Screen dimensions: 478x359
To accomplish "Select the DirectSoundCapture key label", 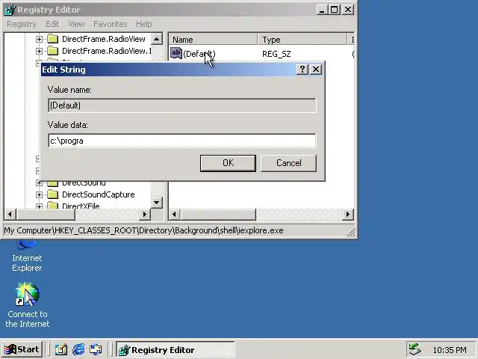I will 98,194.
